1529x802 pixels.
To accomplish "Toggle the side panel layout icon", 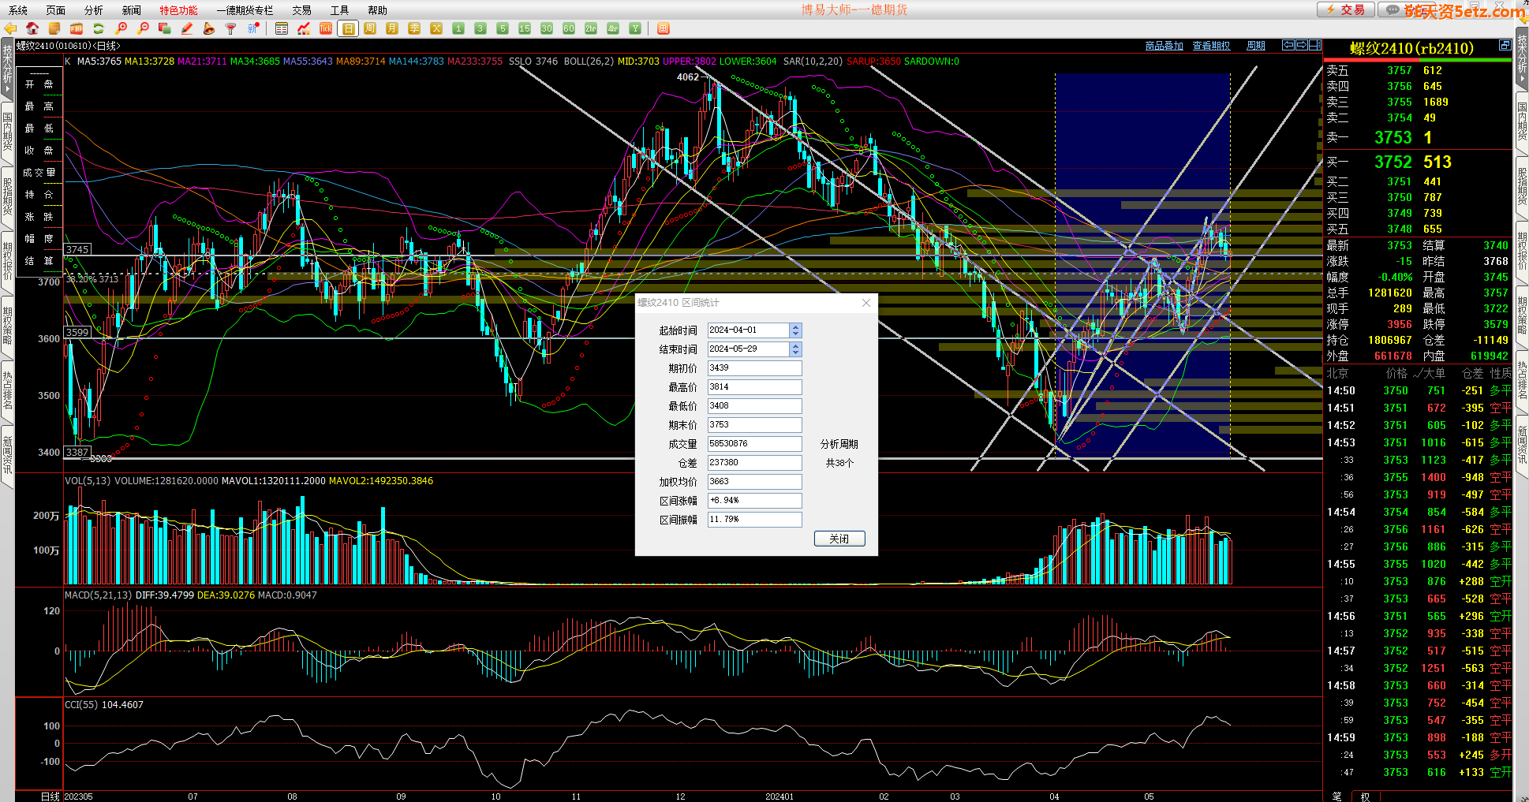I will (x=1315, y=45).
